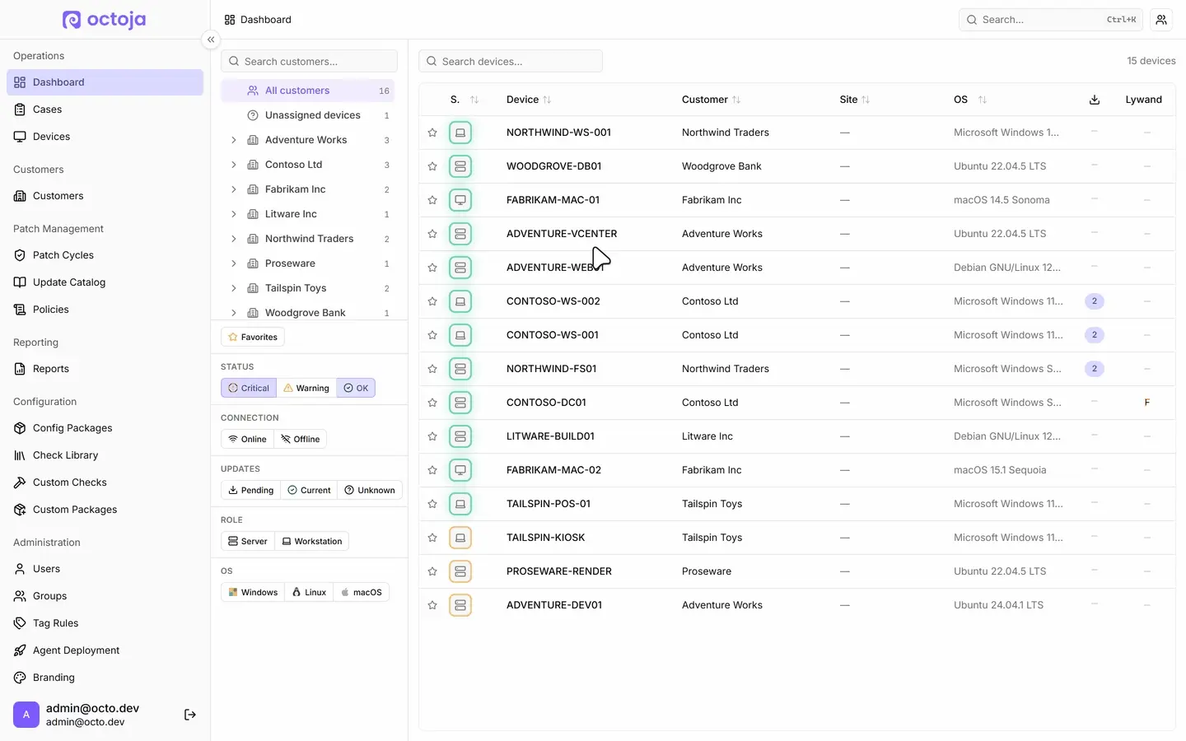Screen dimensions: 1186x741
Task: Click the global Search box with Ctrl+K
Action: click(1051, 20)
